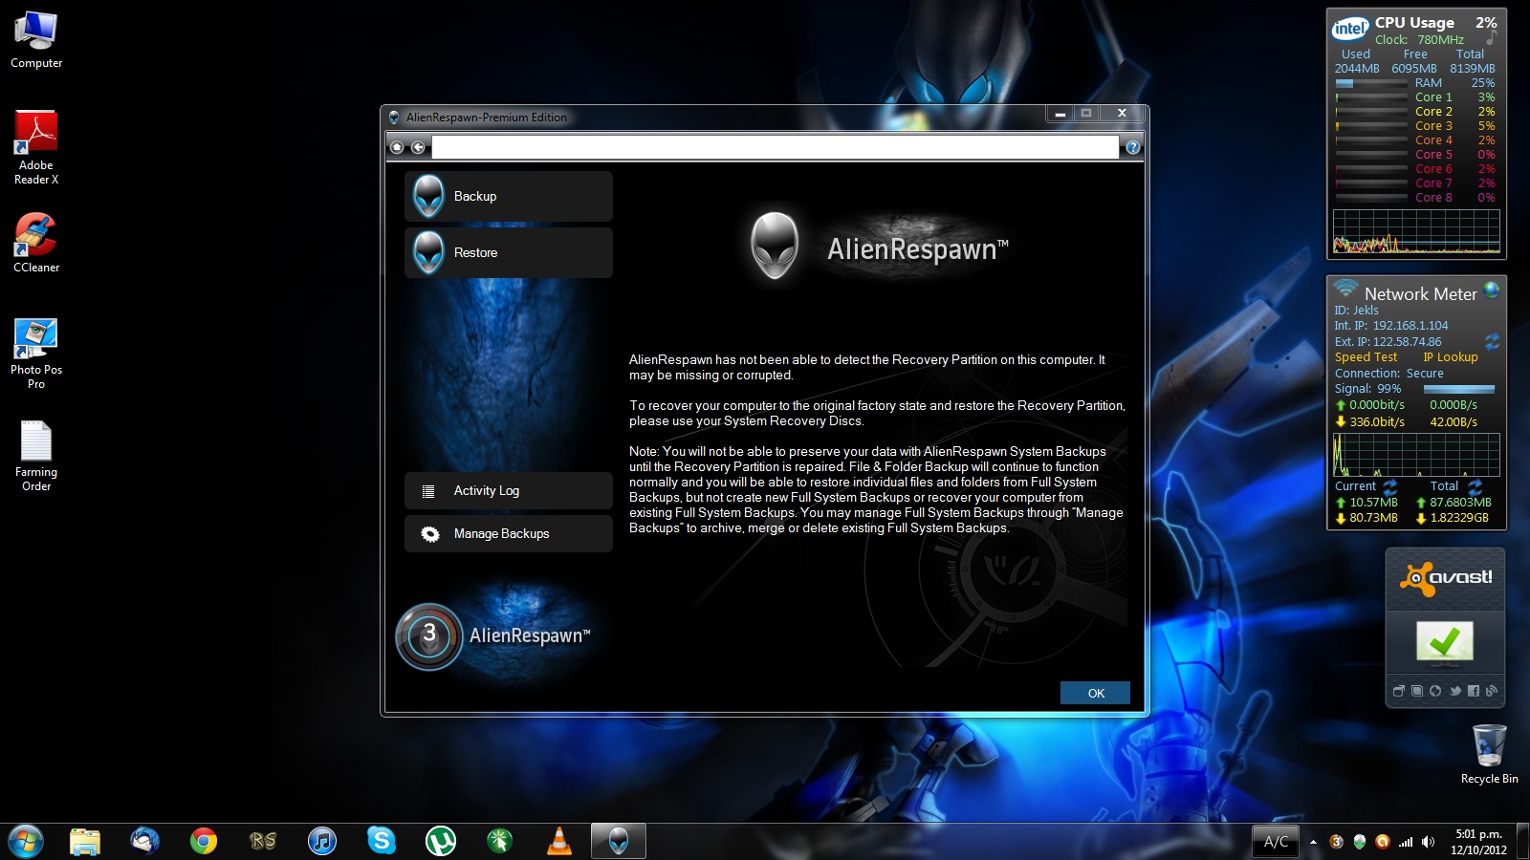Viewport: 1530px width, 860px height.
Task: Click the A/C power indicator in taskbar
Action: click(1276, 842)
